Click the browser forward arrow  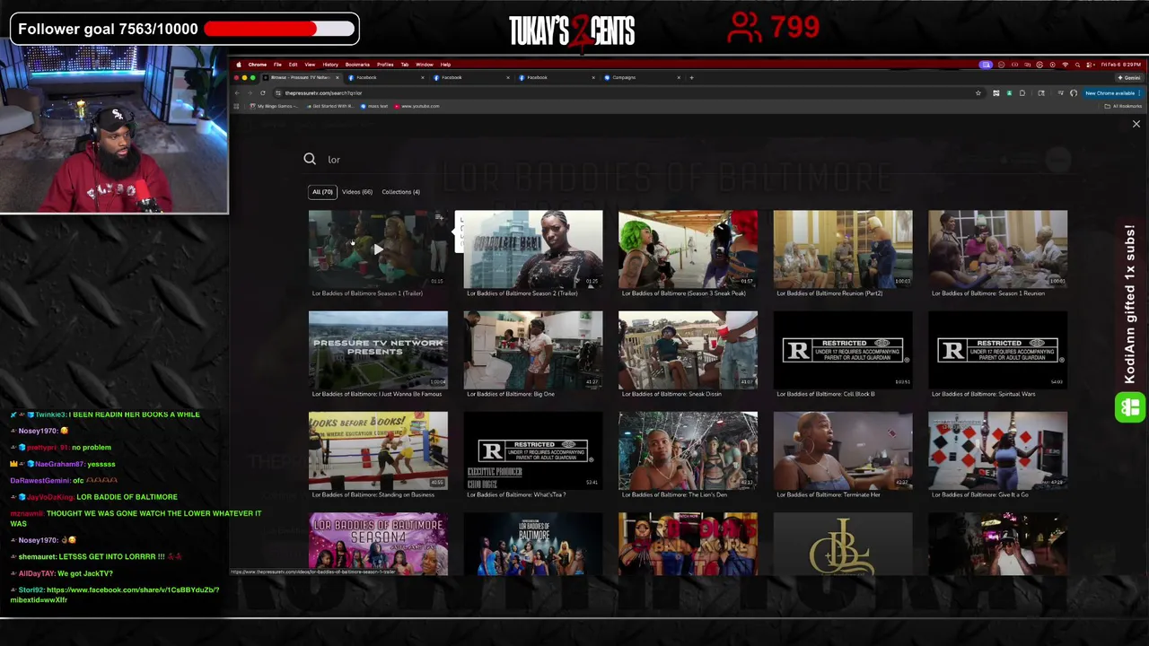pyautogui.click(x=250, y=93)
